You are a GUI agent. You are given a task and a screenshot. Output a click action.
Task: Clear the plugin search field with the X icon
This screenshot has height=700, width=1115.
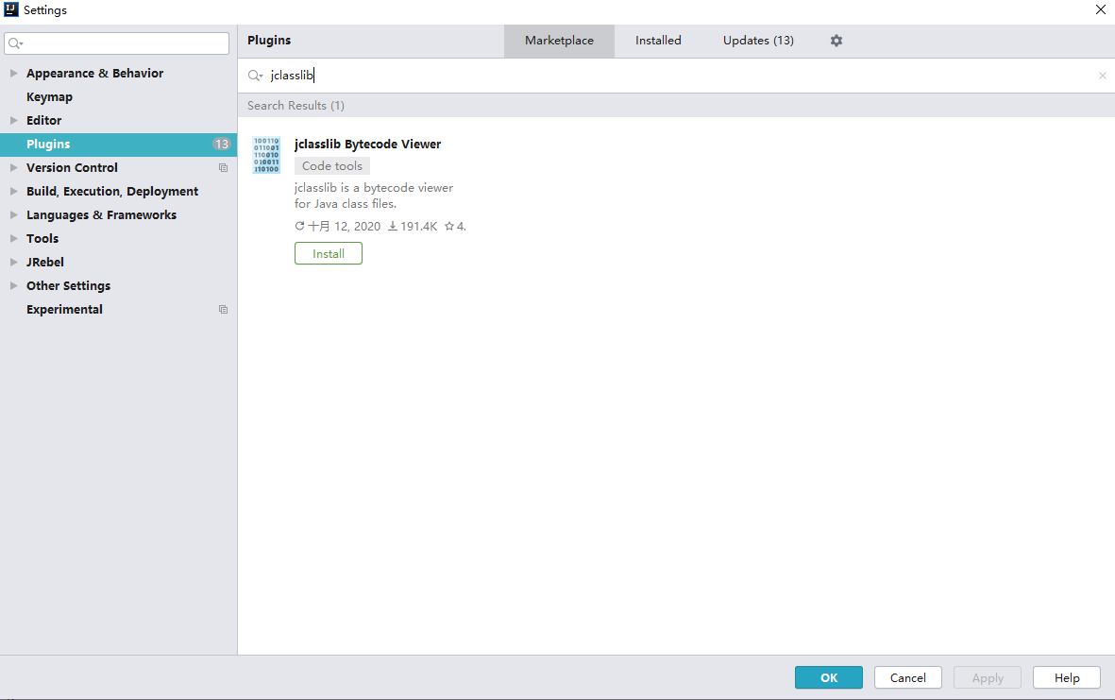1102,76
